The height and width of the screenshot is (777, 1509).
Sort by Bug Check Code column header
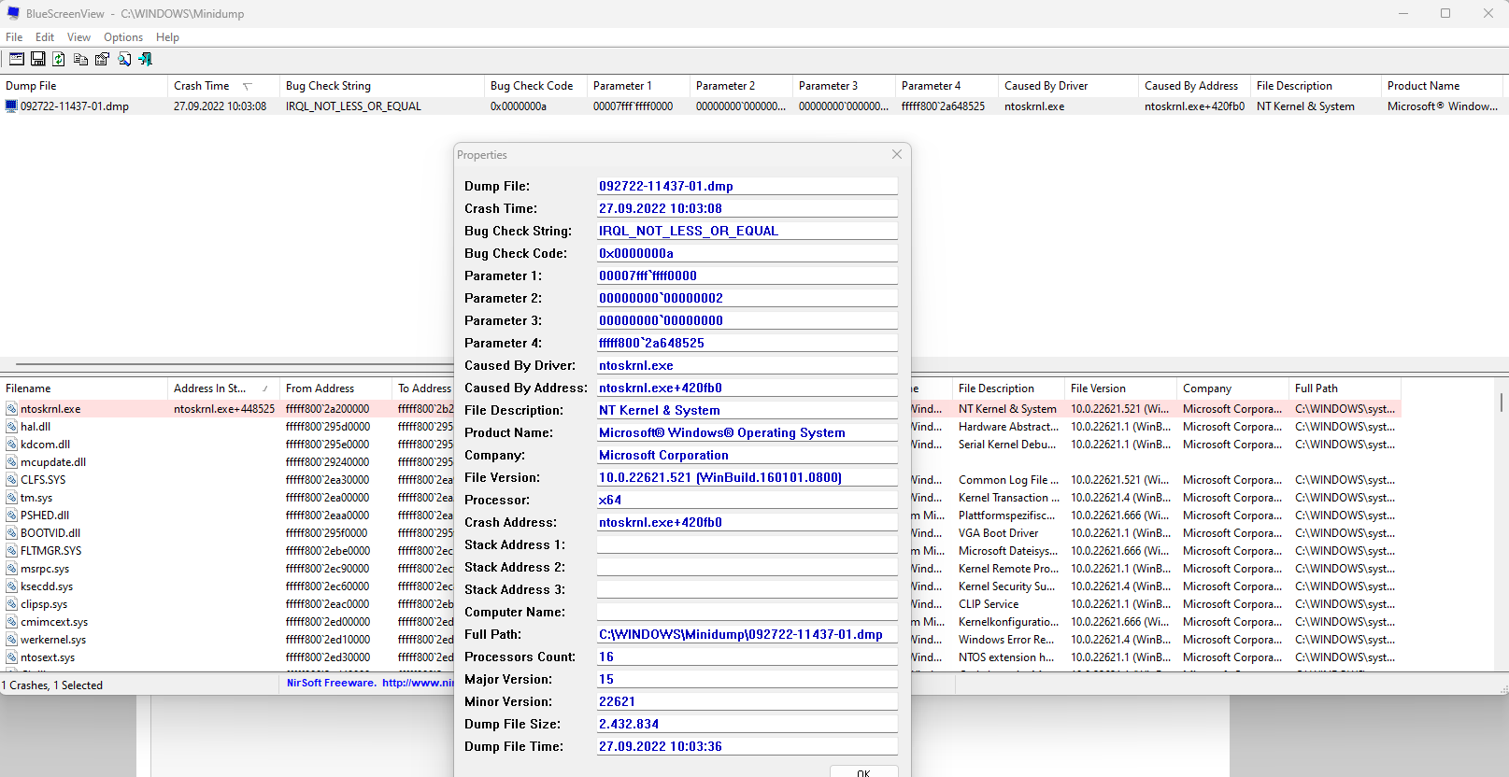pyautogui.click(x=536, y=86)
